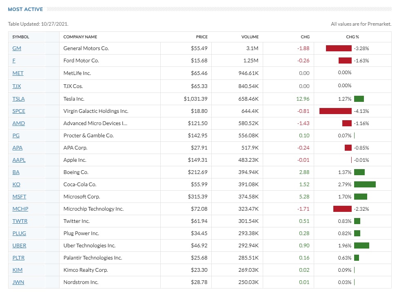This screenshot has height=295, width=399.
Task: Click the Table Updated 10/27/2021 text
Action: coord(38,24)
